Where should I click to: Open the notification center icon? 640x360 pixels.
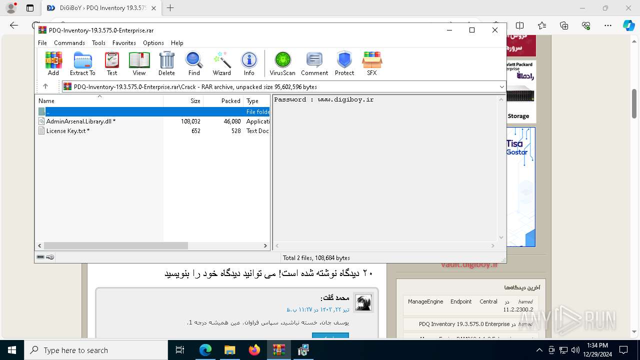pos(623,350)
